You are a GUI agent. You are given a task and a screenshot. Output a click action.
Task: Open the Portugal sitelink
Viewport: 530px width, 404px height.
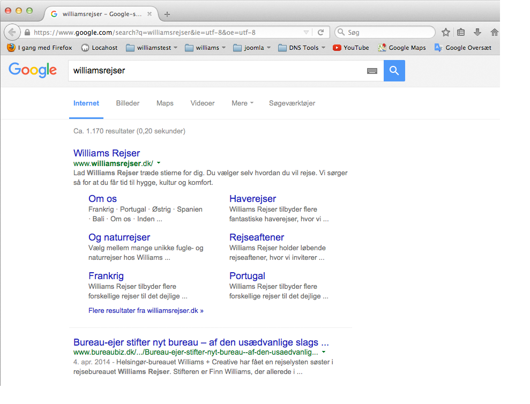click(x=247, y=276)
